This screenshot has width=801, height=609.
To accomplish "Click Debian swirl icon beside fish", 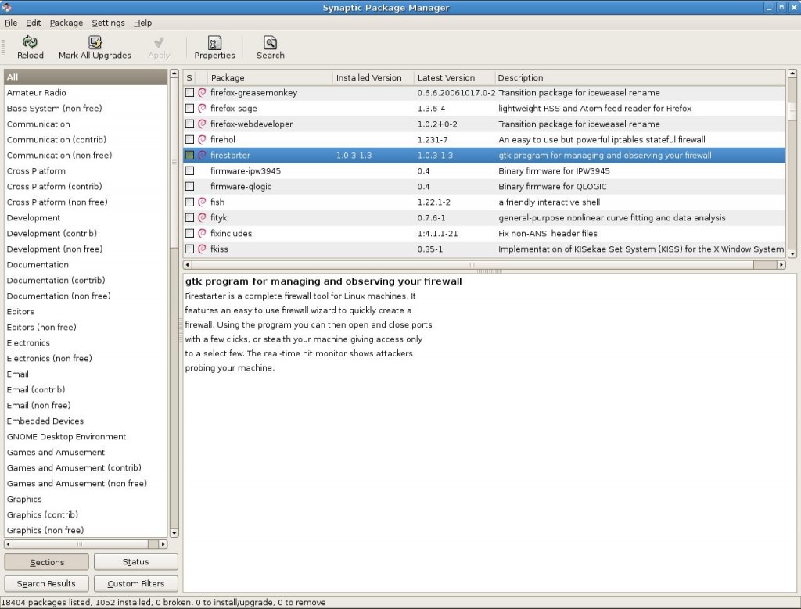I will (203, 202).
